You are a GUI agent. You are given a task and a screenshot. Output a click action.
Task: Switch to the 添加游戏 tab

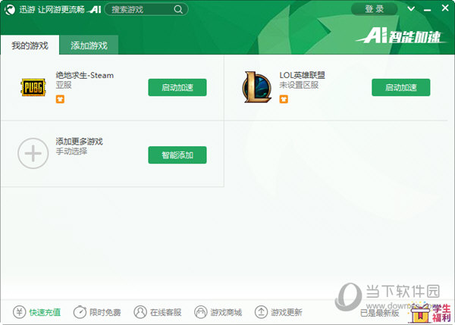[x=89, y=45]
